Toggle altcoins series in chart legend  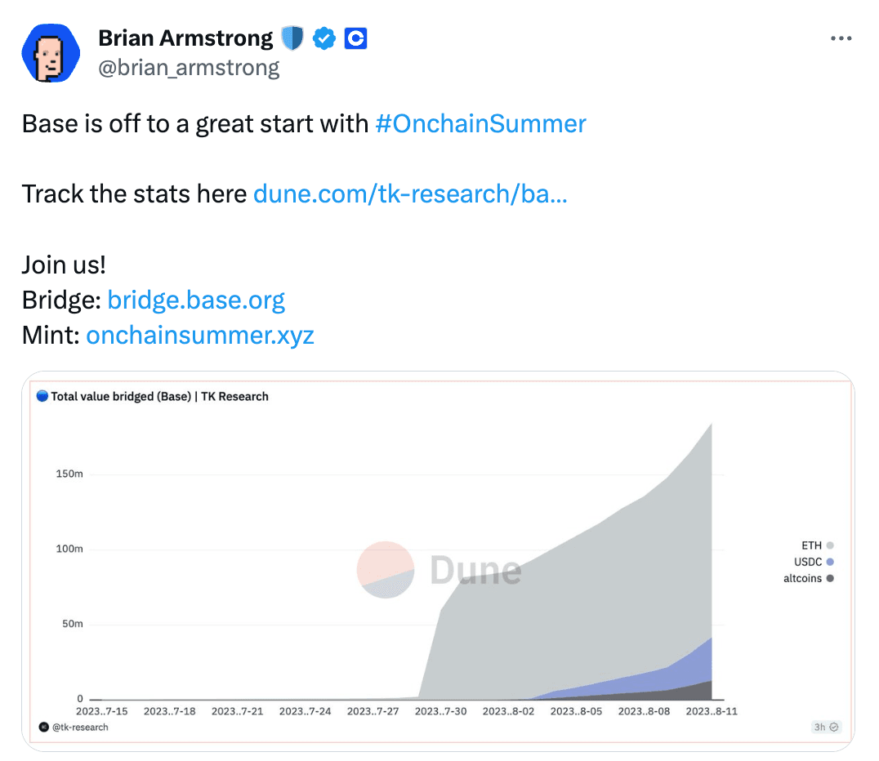coord(809,578)
